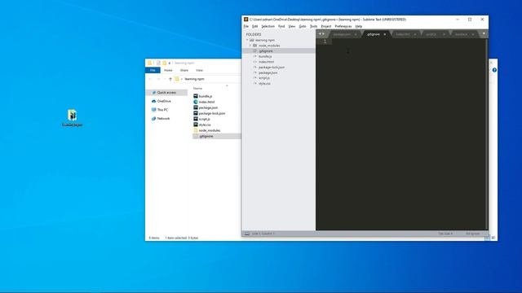
Task: Open Sublime Text's View menu
Action: point(292,26)
